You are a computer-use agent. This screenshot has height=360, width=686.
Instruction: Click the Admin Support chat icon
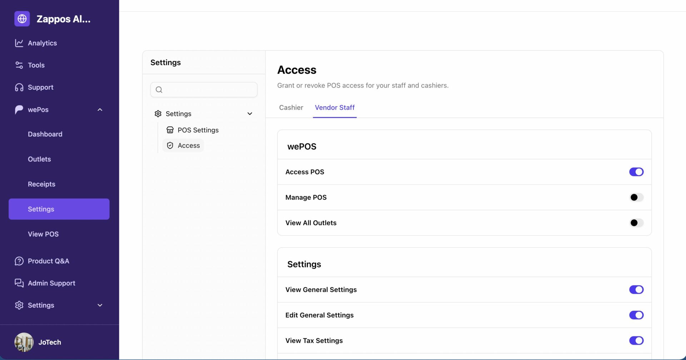point(19,283)
